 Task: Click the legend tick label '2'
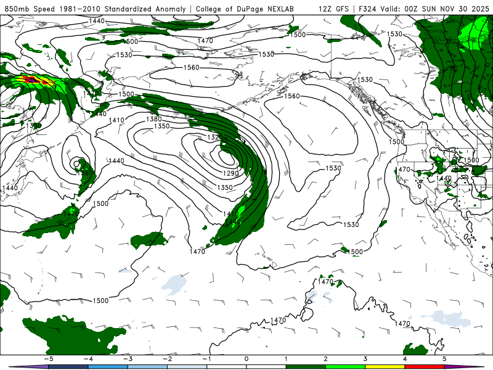325,359
